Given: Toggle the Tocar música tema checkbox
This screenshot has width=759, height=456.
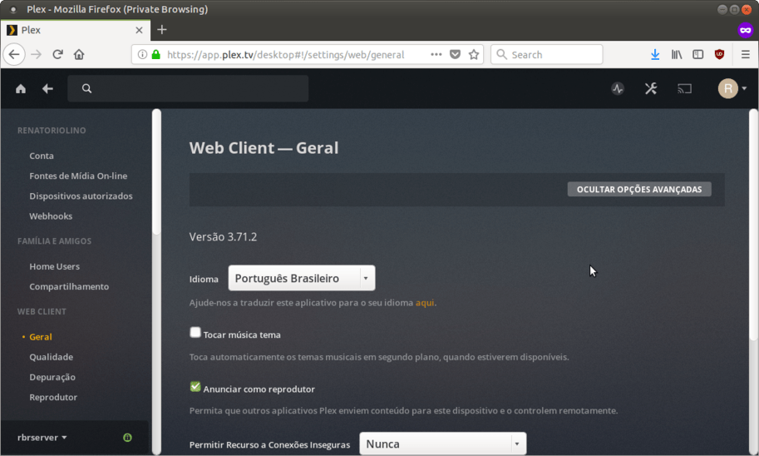Looking at the screenshot, I should (195, 332).
